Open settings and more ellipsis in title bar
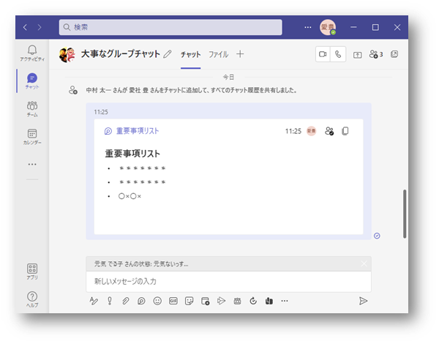 click(x=308, y=27)
